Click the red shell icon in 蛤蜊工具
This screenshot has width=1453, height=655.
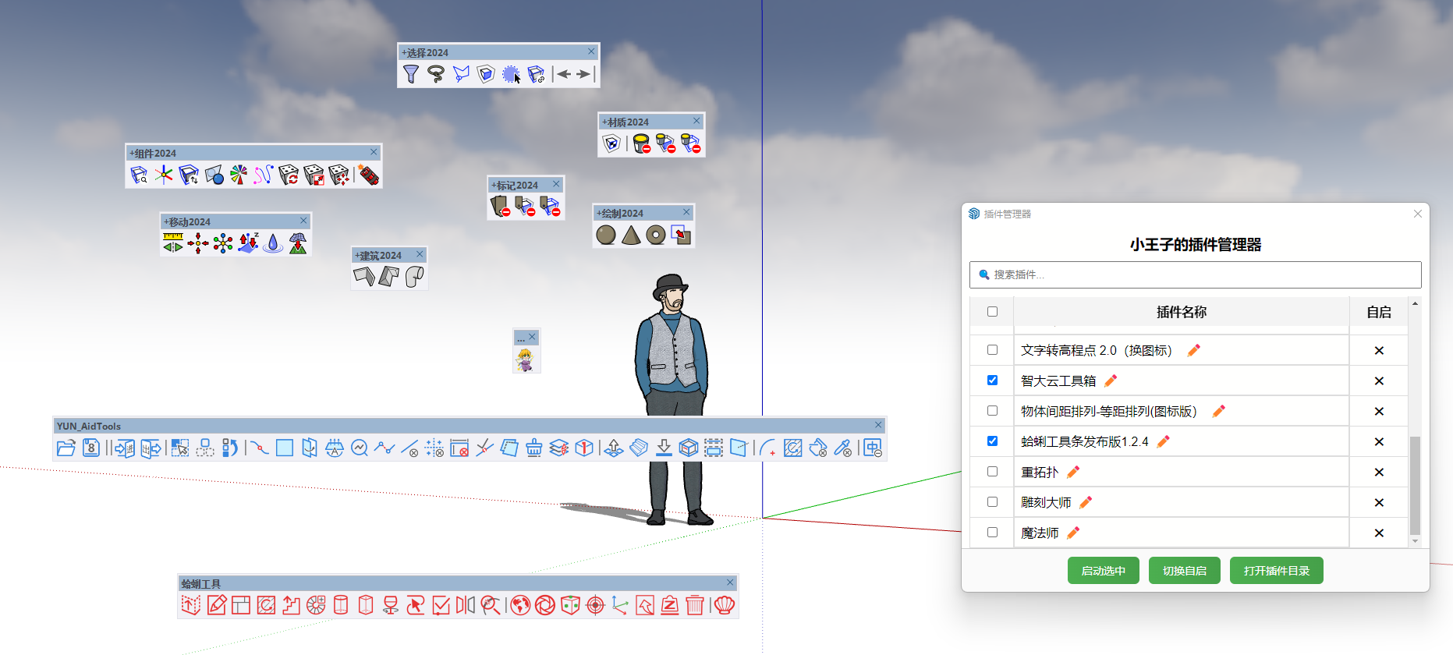click(725, 605)
